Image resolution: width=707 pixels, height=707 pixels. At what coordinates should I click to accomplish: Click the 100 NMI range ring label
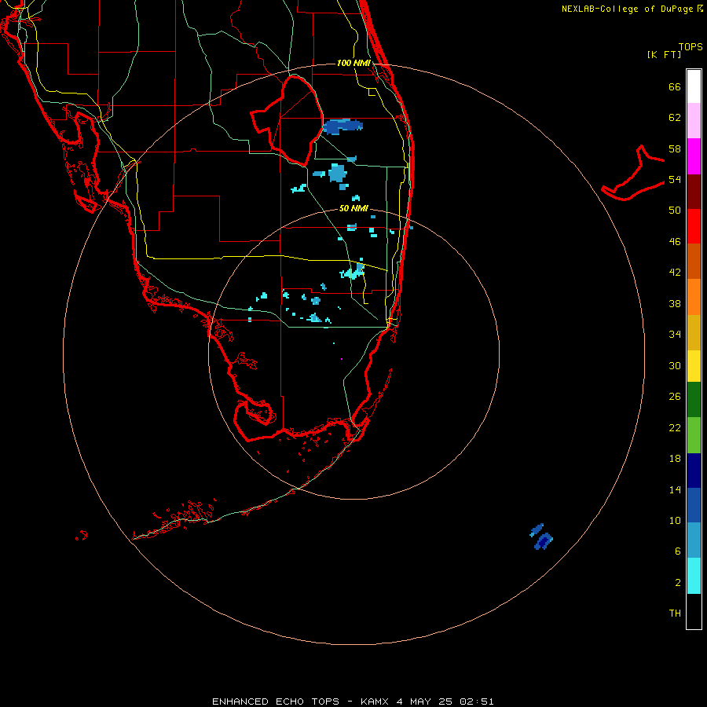[353, 63]
